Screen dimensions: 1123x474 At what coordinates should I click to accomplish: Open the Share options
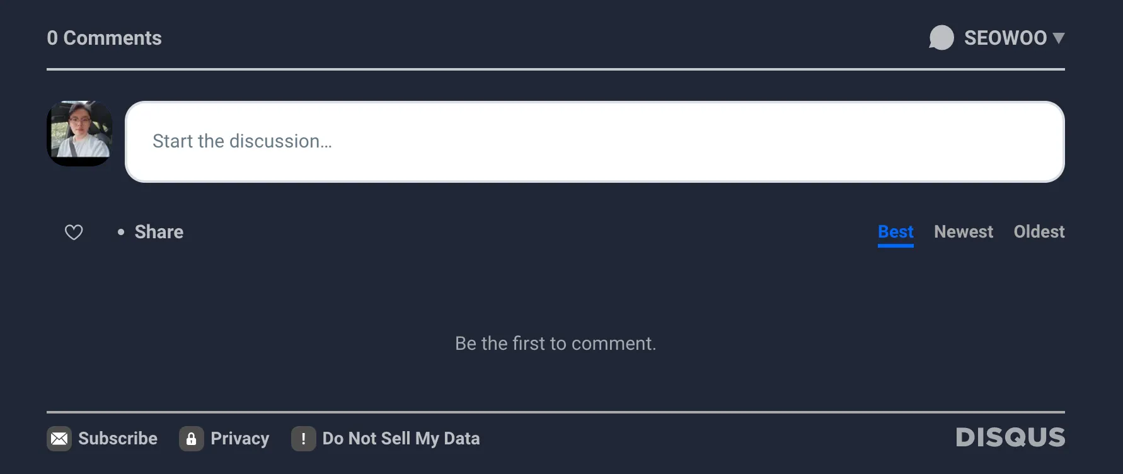tap(159, 232)
